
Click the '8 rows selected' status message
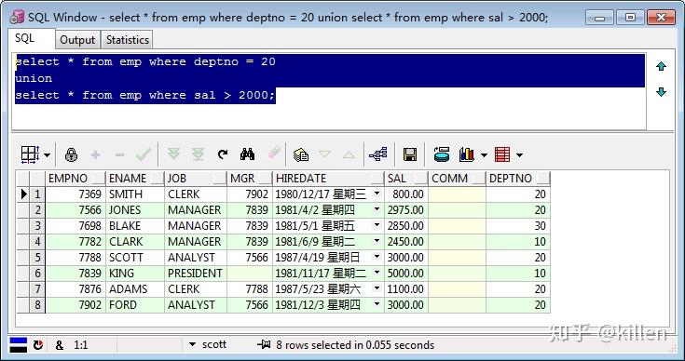point(355,345)
